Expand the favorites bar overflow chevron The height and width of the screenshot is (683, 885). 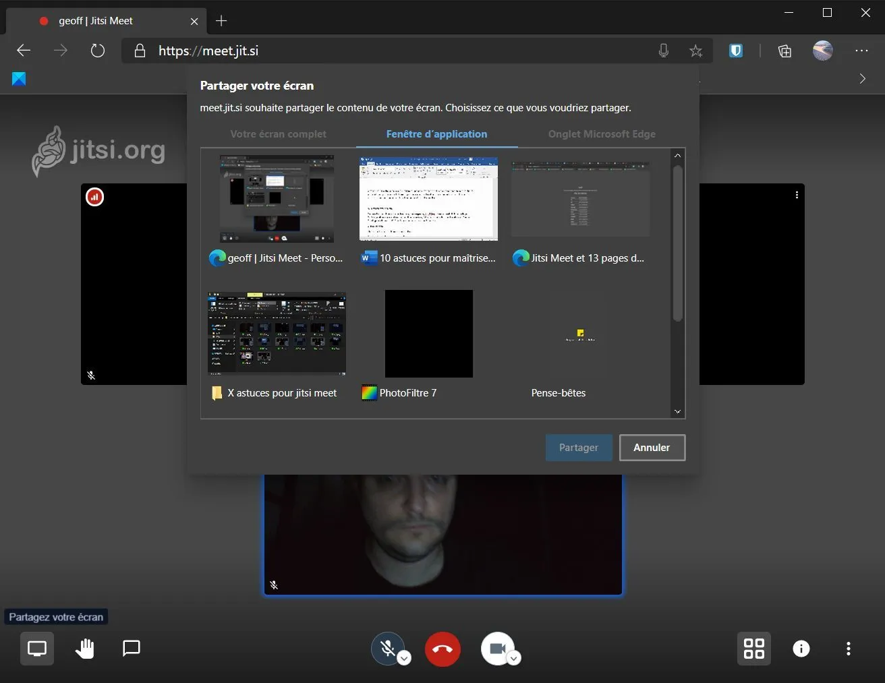[862, 79]
